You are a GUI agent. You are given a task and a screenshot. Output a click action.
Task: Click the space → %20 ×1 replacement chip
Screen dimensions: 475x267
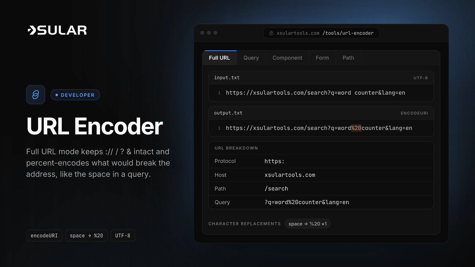pyautogui.click(x=308, y=224)
